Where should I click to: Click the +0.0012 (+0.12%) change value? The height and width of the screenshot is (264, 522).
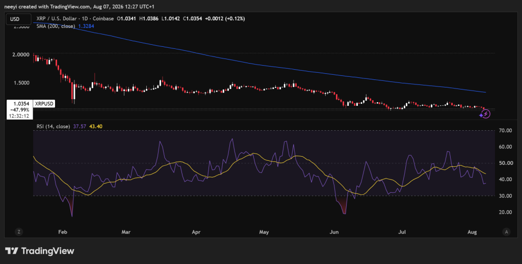coord(225,19)
